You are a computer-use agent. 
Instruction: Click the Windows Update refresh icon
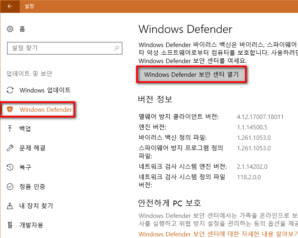(10, 90)
